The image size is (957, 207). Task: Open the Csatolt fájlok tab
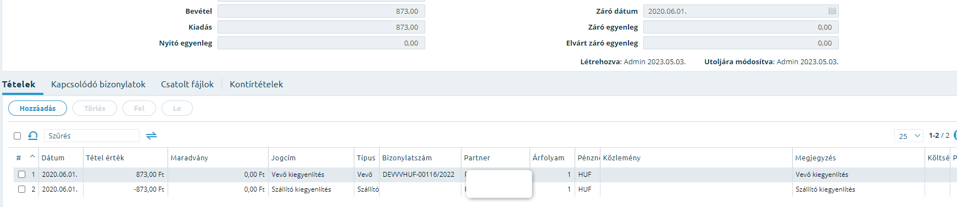click(x=187, y=84)
